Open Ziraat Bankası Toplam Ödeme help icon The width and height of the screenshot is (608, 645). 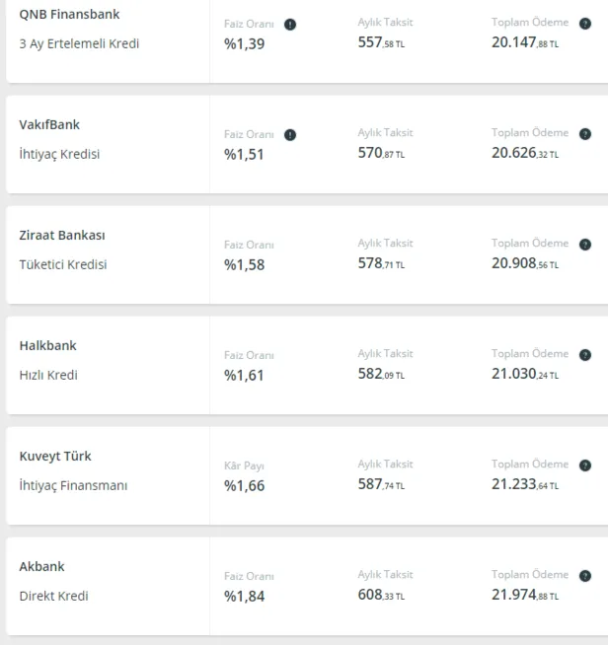click(585, 245)
